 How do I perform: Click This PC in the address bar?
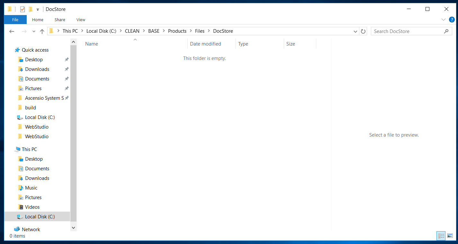point(70,31)
